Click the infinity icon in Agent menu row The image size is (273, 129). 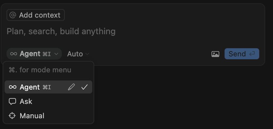[x=12, y=87]
